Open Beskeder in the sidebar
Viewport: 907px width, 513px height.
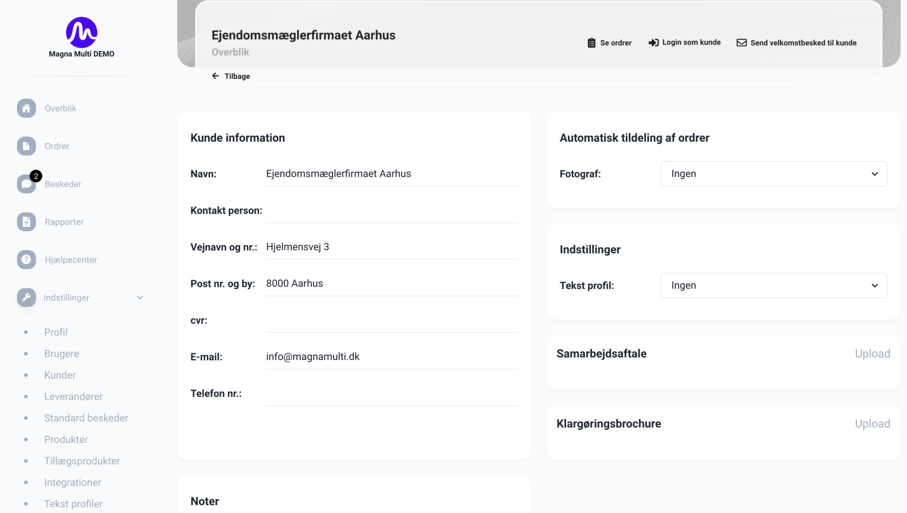pos(63,184)
